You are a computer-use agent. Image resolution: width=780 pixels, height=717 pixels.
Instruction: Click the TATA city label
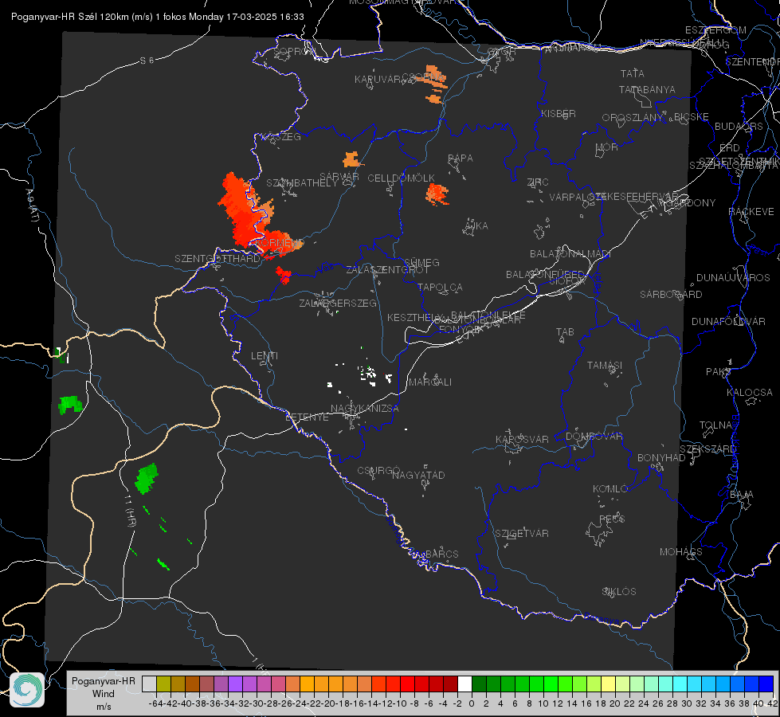point(633,73)
